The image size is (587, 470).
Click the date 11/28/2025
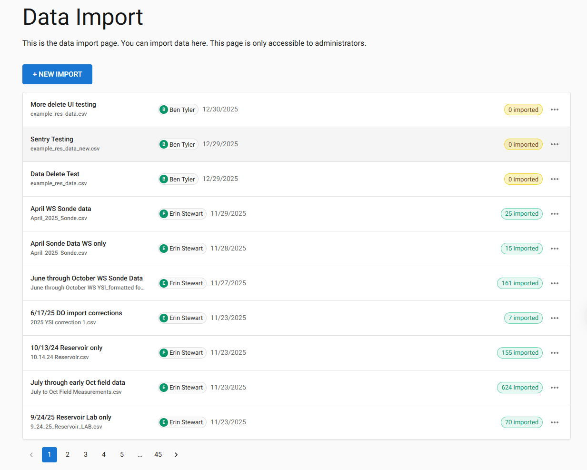point(229,248)
